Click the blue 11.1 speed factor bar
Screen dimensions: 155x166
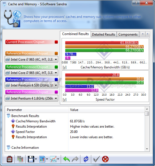pyautogui.click(x=80, y=86)
